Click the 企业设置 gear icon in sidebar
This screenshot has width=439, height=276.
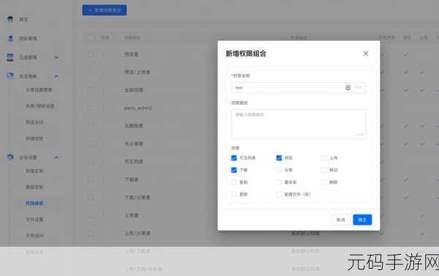coord(10,157)
